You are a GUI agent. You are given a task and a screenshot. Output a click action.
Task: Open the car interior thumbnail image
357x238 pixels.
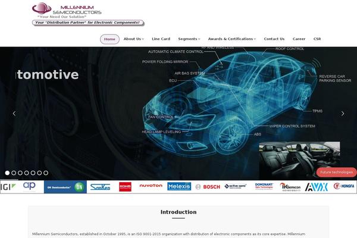pos(299,159)
